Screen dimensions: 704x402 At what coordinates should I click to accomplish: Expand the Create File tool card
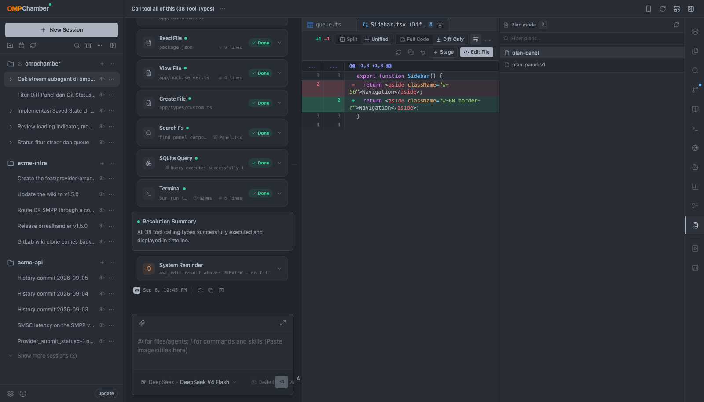(279, 103)
